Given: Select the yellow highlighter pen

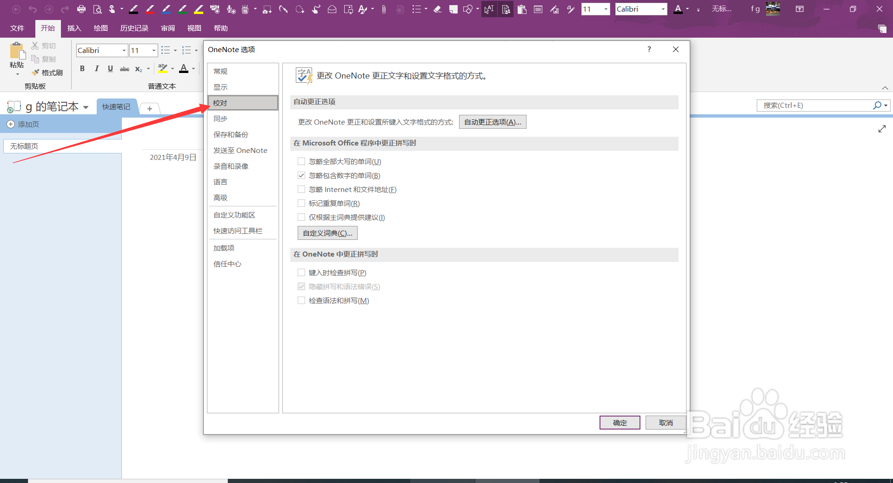Looking at the screenshot, I should point(199,9).
